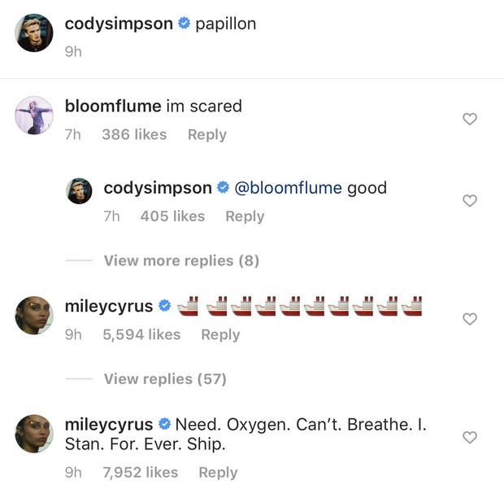Reply to codysimpson's "good" comment
This screenshot has height=494, width=504.
[x=245, y=216]
